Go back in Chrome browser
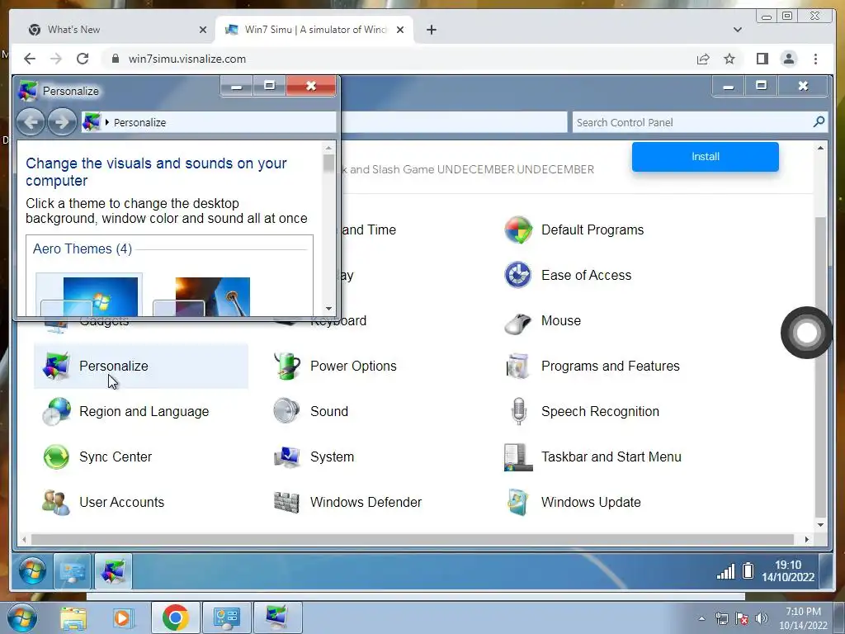845x634 pixels. pos(30,59)
